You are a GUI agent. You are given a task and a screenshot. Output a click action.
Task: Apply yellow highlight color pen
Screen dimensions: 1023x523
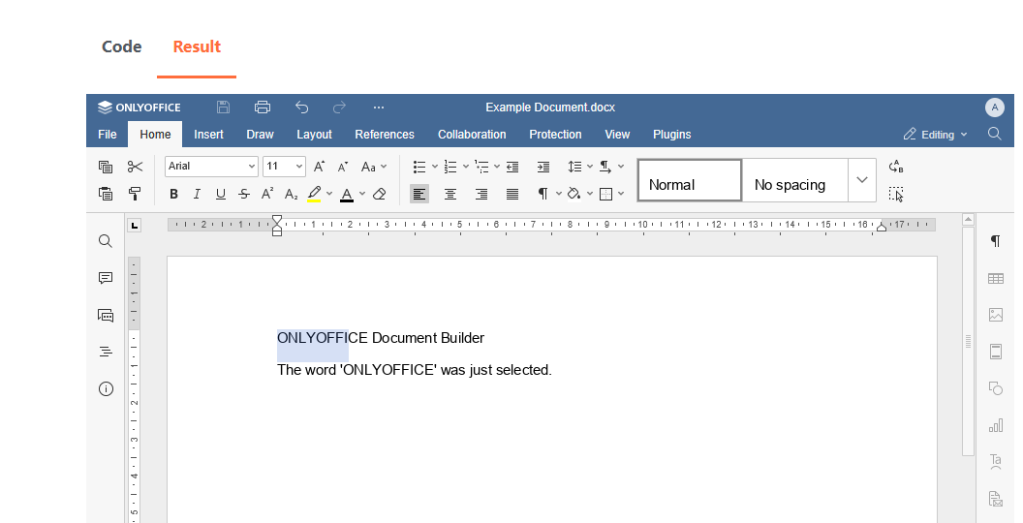coord(314,194)
